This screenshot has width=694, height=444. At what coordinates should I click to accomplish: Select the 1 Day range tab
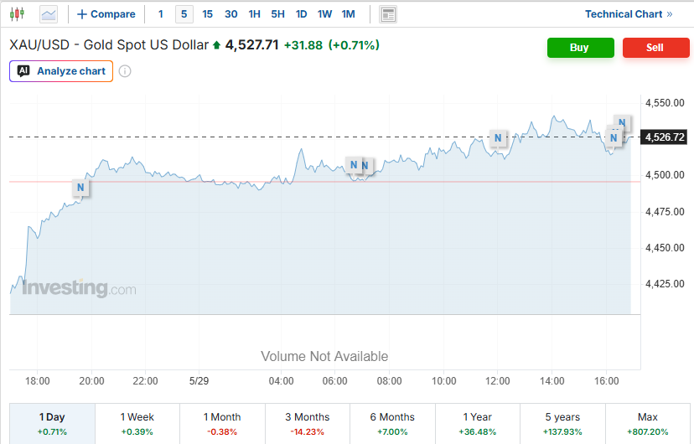click(52, 424)
